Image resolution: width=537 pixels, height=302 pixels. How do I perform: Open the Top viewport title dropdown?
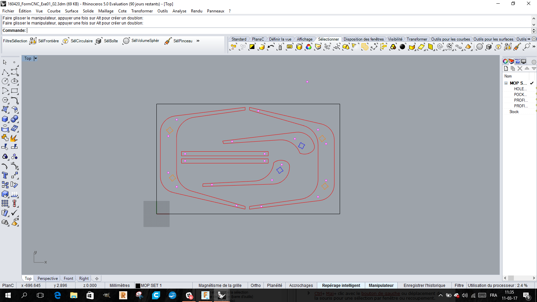pyautogui.click(x=36, y=58)
